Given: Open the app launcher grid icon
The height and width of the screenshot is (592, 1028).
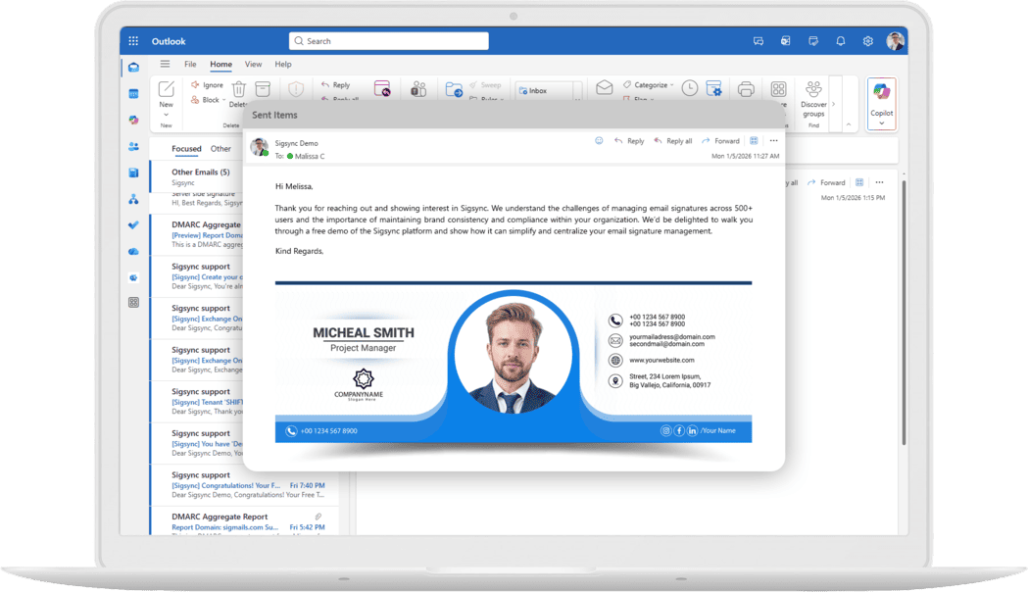Looking at the screenshot, I should pyautogui.click(x=133, y=41).
